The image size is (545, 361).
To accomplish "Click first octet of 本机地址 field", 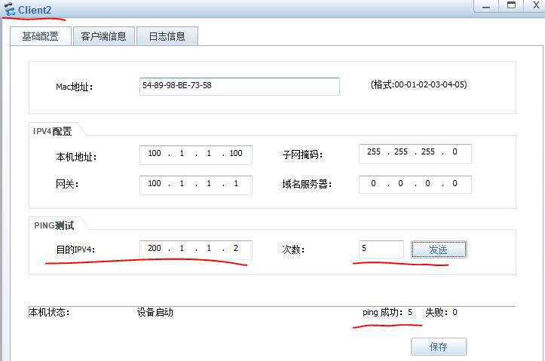I will tap(155, 154).
